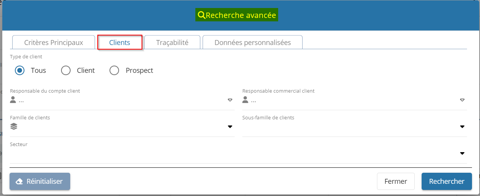Open Responsable commercial client dropdown arrow
Screen dimensions: 480x196
pyautogui.click(x=462, y=100)
